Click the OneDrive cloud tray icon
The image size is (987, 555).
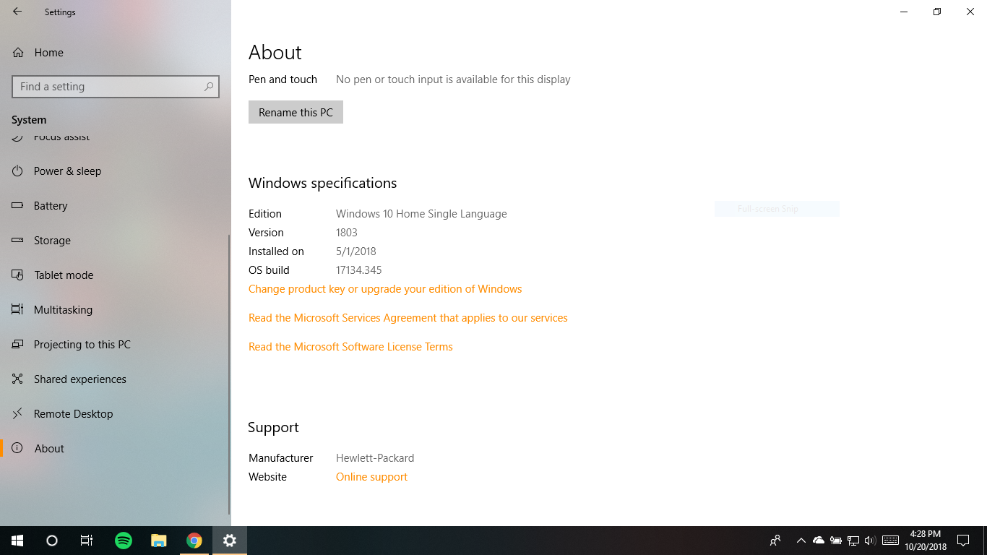click(819, 541)
